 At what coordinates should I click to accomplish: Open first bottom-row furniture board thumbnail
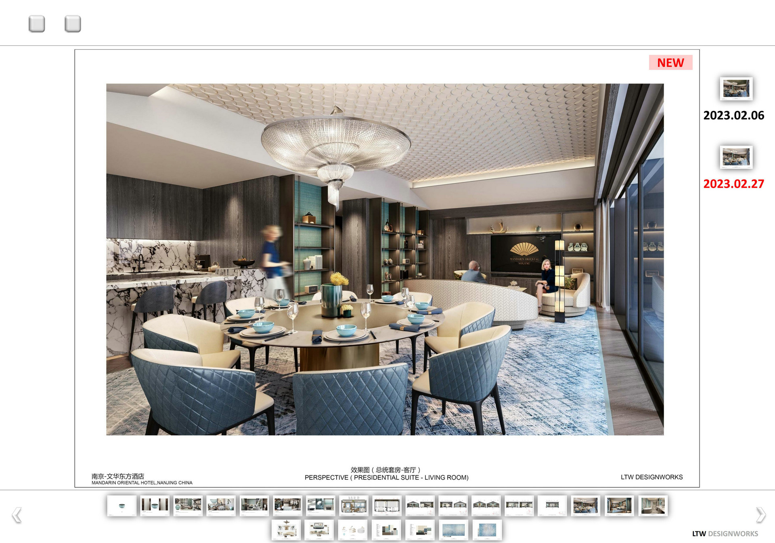coord(286,530)
